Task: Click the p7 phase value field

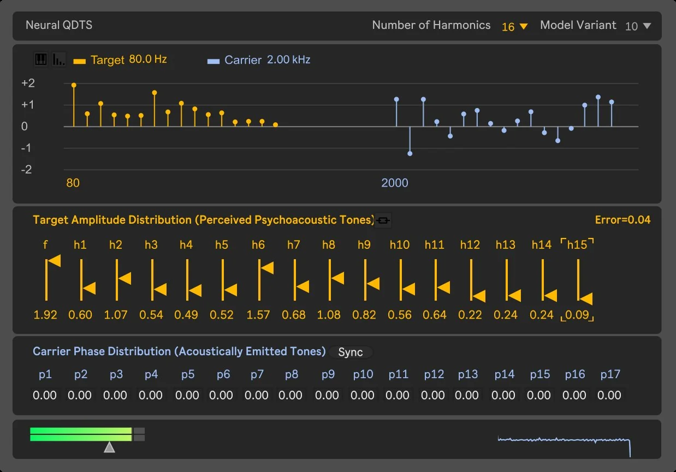Action: coord(257,396)
